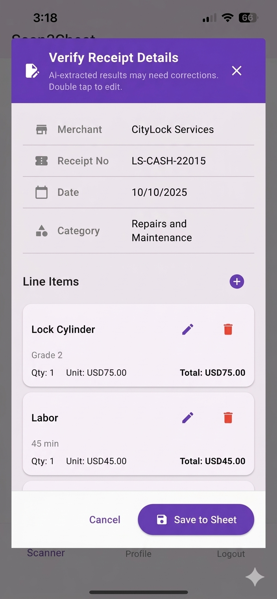Click the Category shapes icon

(x=41, y=231)
